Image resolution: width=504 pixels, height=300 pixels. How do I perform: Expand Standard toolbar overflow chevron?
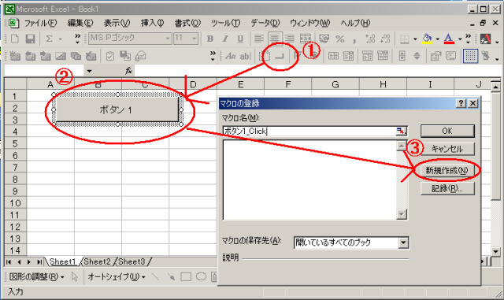point(77,39)
